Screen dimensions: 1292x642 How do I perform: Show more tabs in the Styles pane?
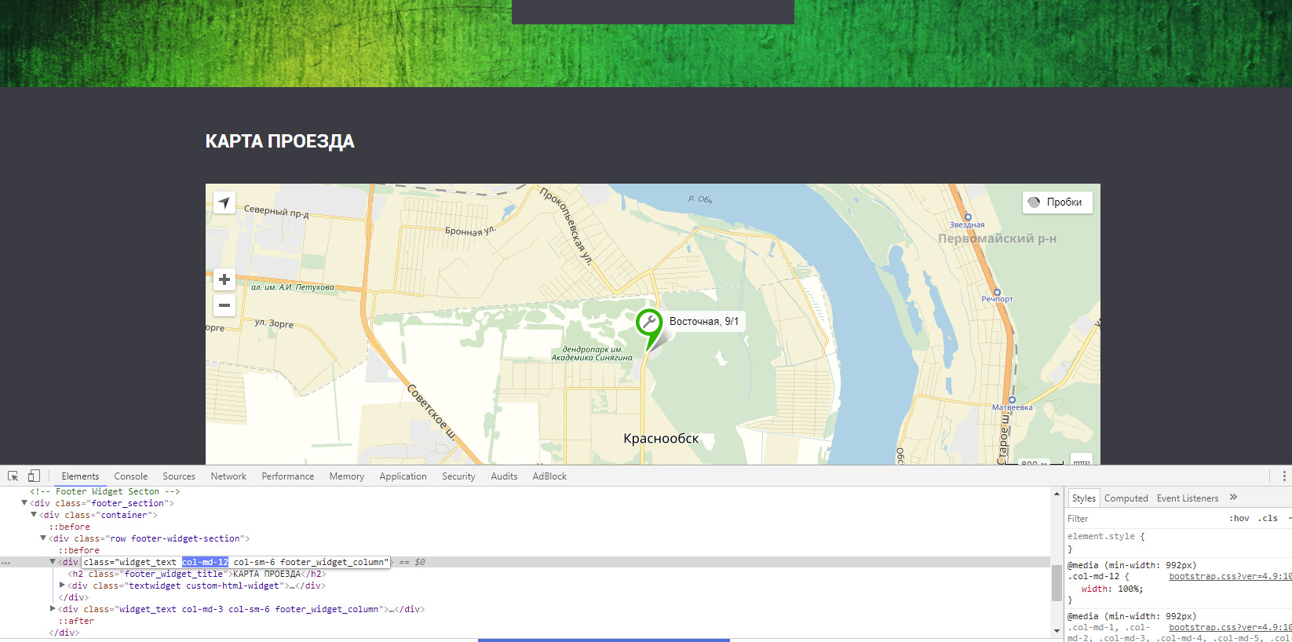[1233, 498]
